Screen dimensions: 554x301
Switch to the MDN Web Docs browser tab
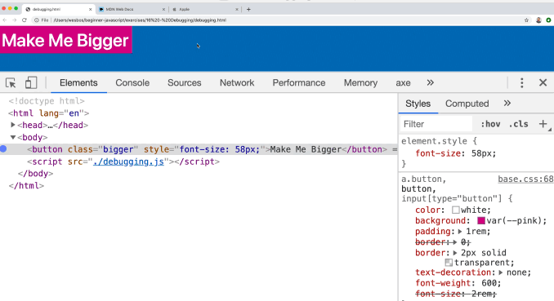click(131, 10)
